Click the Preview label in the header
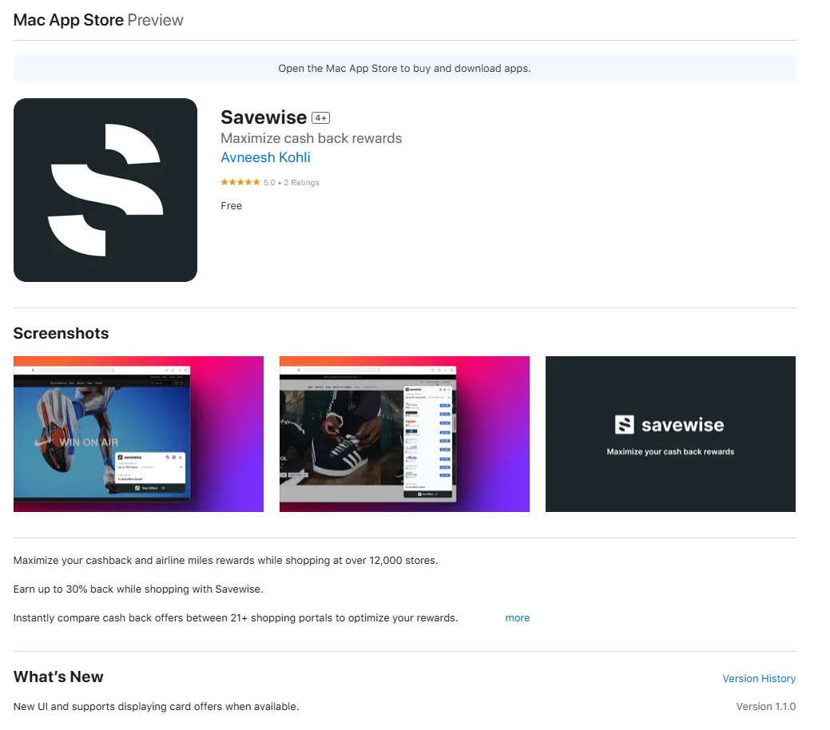This screenshot has height=730, width=830. 155,20
